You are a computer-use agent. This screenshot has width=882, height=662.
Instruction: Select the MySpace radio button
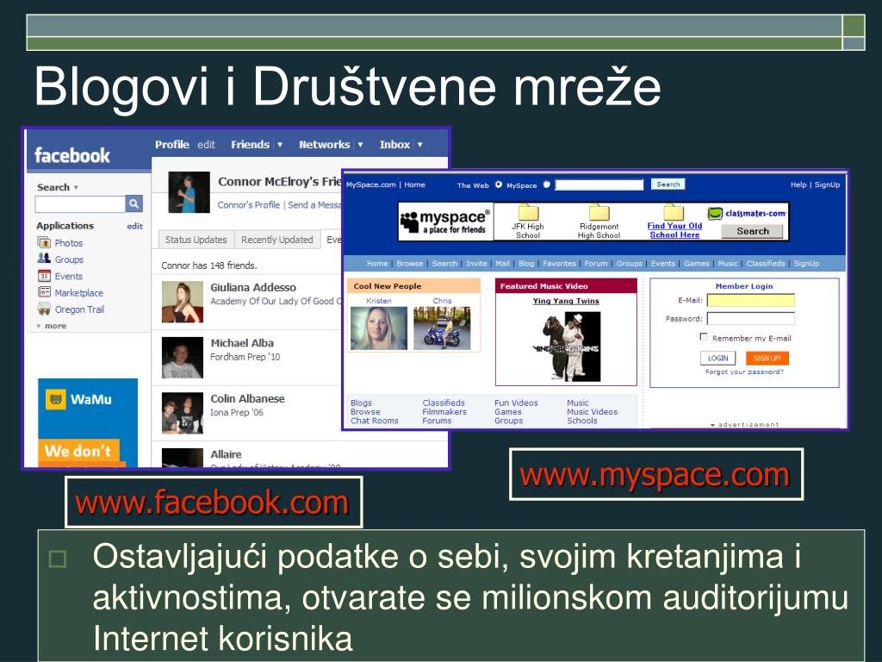546,184
